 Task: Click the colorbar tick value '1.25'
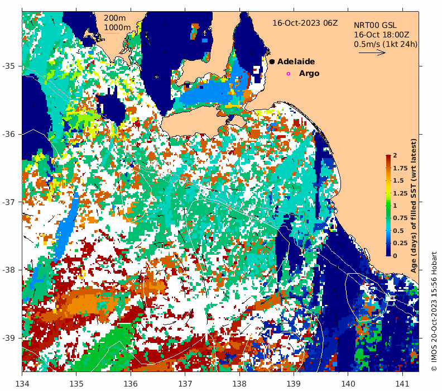tap(400, 193)
